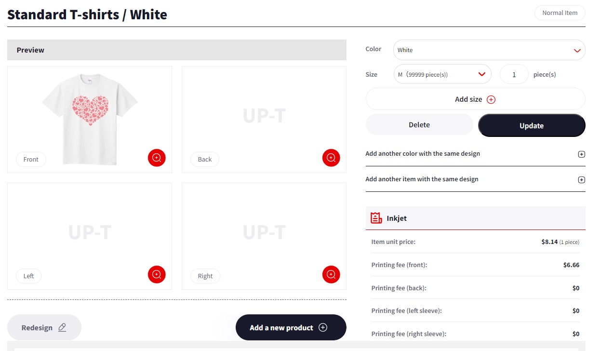Open zoom view for Left preview
Image resolution: width=600 pixels, height=351 pixels.
click(157, 274)
